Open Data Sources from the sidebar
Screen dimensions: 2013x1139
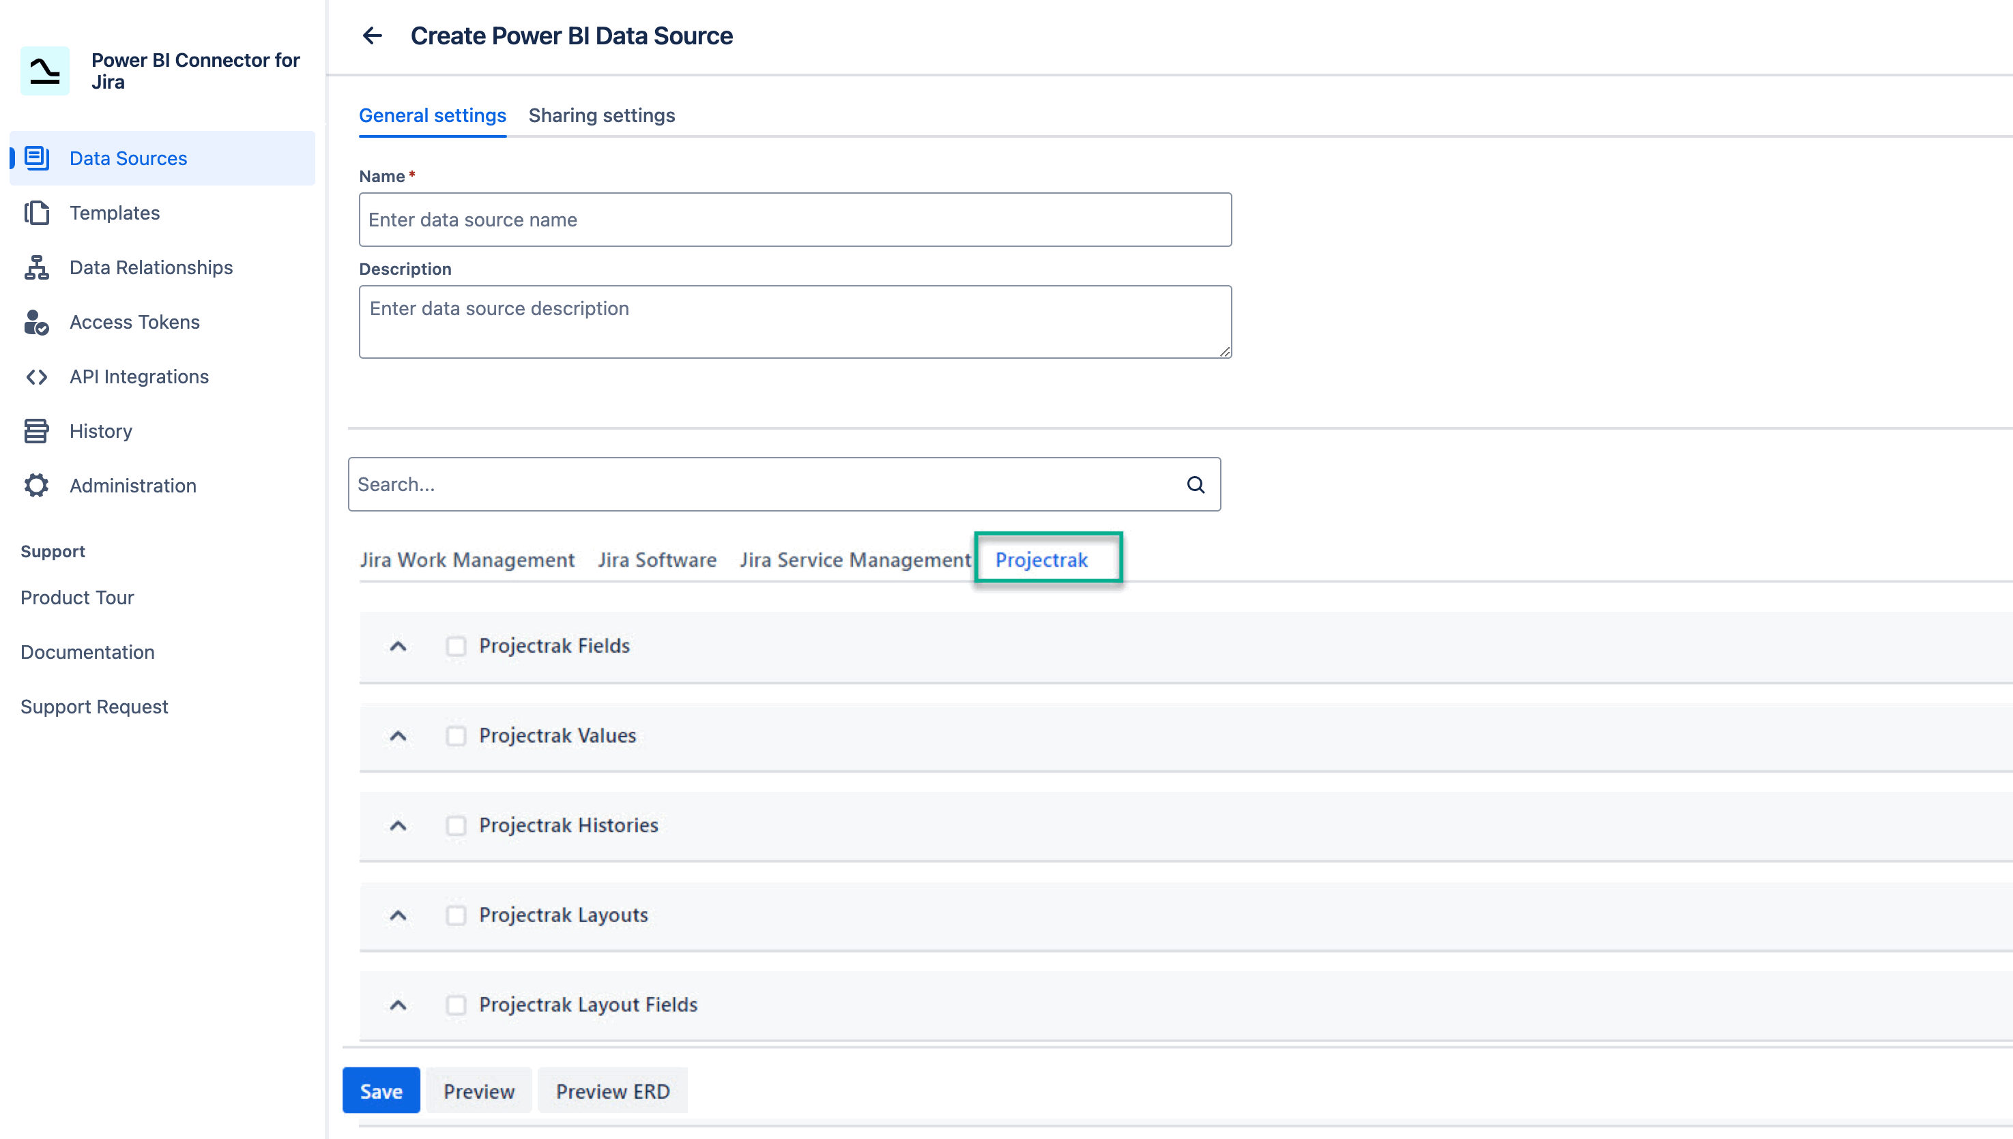tap(128, 158)
